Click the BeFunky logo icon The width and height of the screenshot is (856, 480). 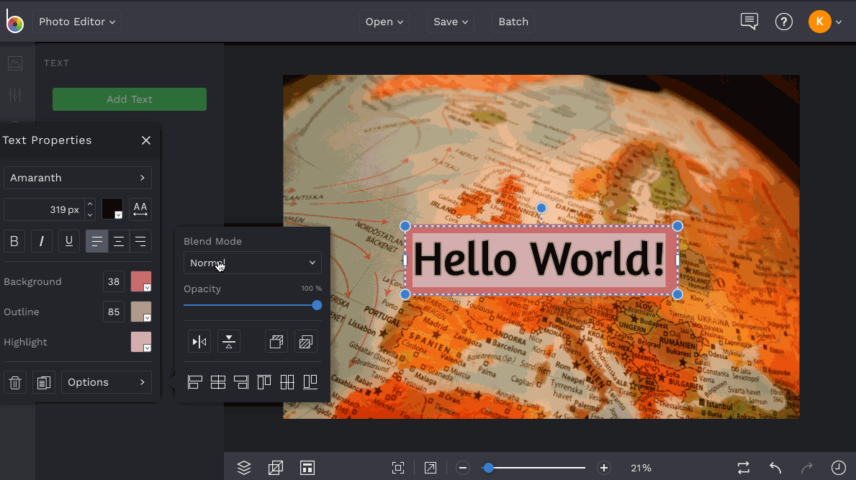(14, 22)
